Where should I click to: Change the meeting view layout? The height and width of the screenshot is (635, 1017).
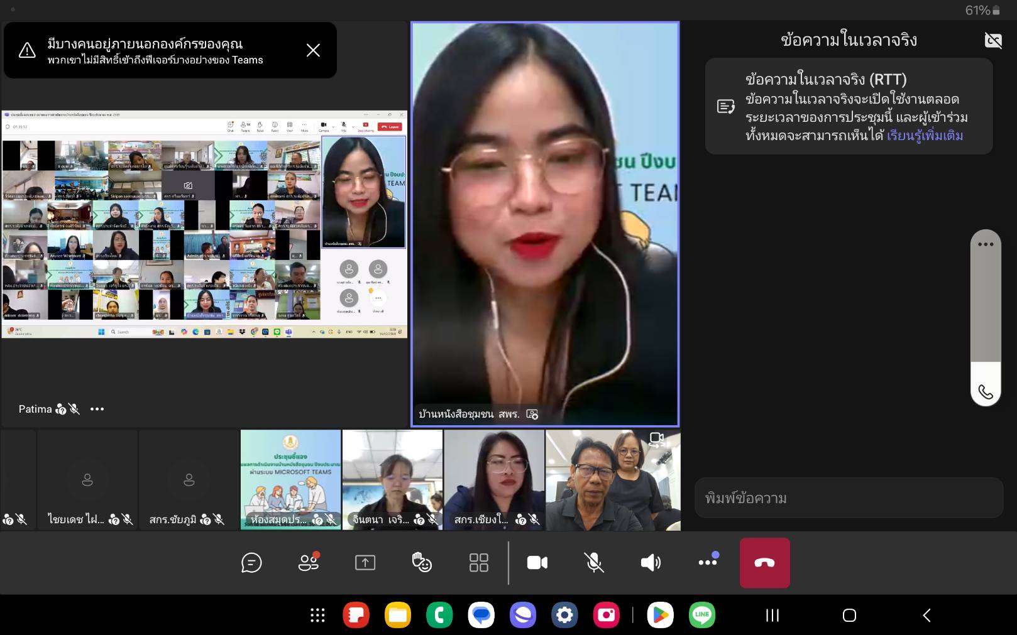pos(479,563)
